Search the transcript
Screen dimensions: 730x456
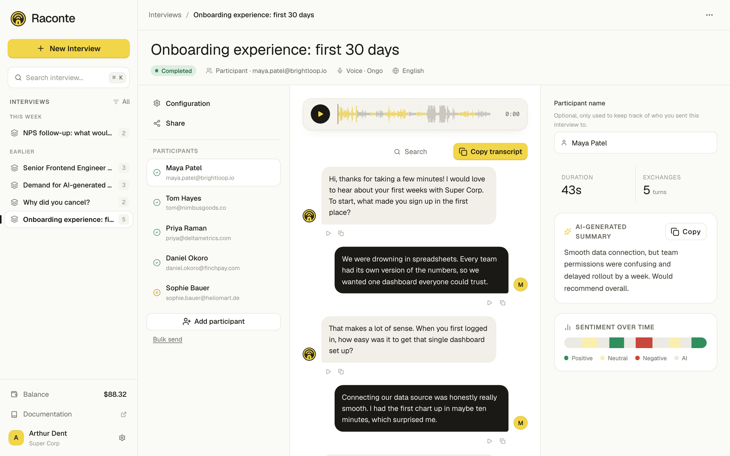(x=411, y=152)
